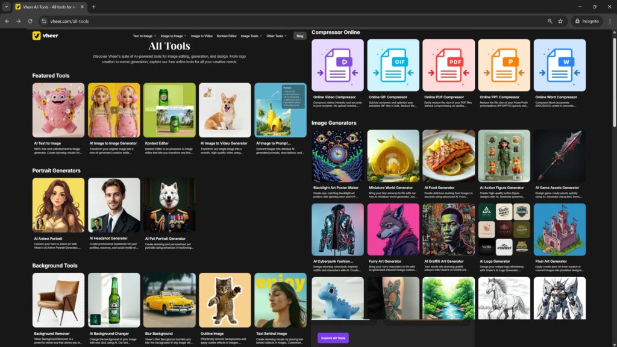This screenshot has height=347, width=617.
Task: Go to Image to Video menu item
Action: pyautogui.click(x=202, y=36)
